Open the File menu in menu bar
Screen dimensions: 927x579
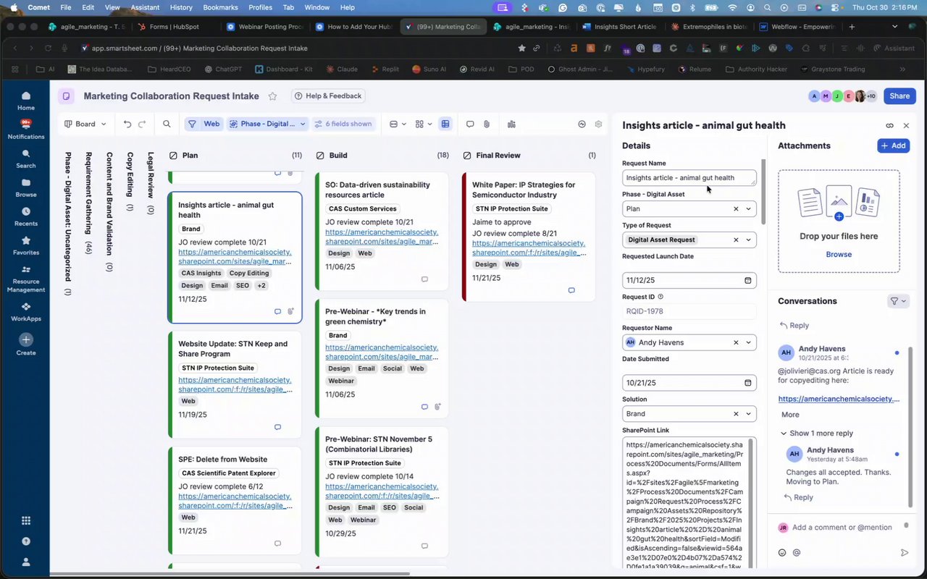(x=66, y=7)
